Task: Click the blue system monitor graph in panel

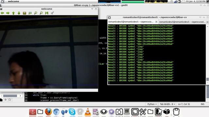Action: pos(109,1)
